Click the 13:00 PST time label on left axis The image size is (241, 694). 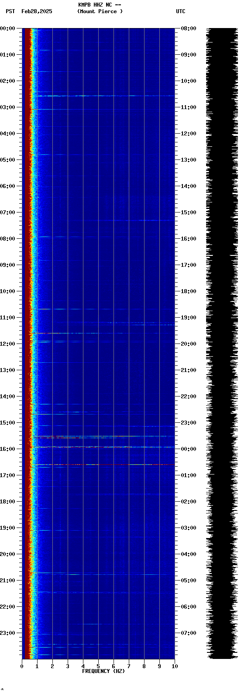coord(7,370)
